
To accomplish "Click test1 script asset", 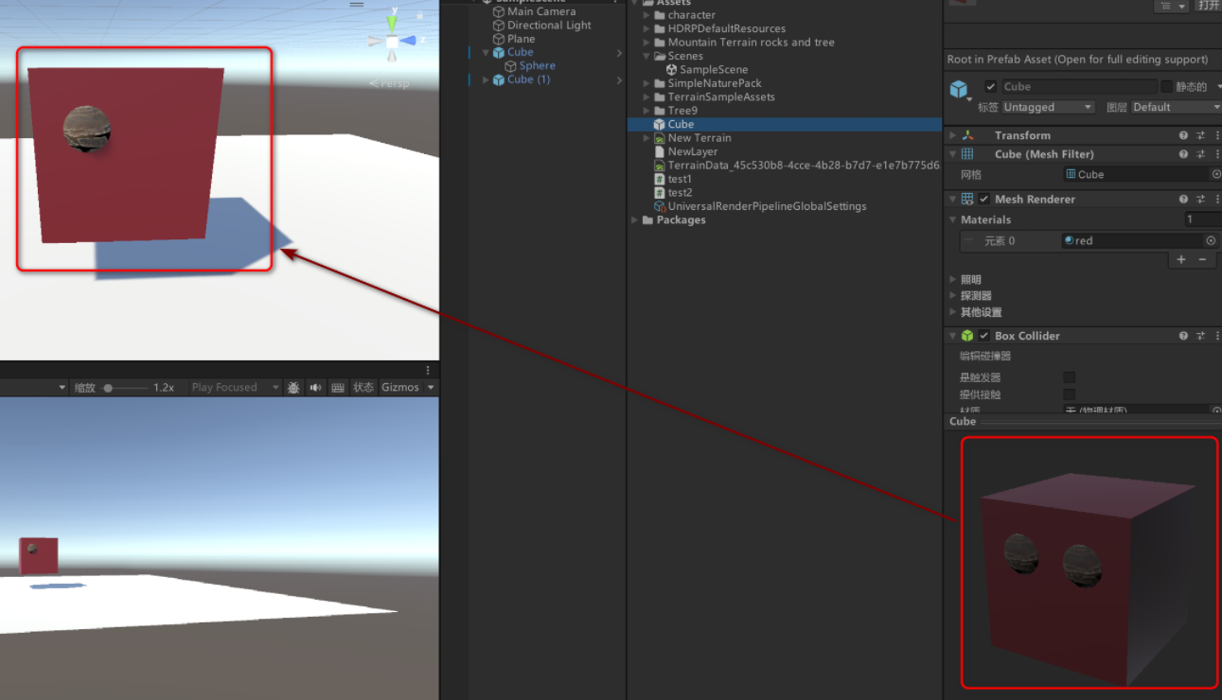I will coord(673,179).
